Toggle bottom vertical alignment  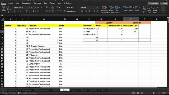pos(53,7)
